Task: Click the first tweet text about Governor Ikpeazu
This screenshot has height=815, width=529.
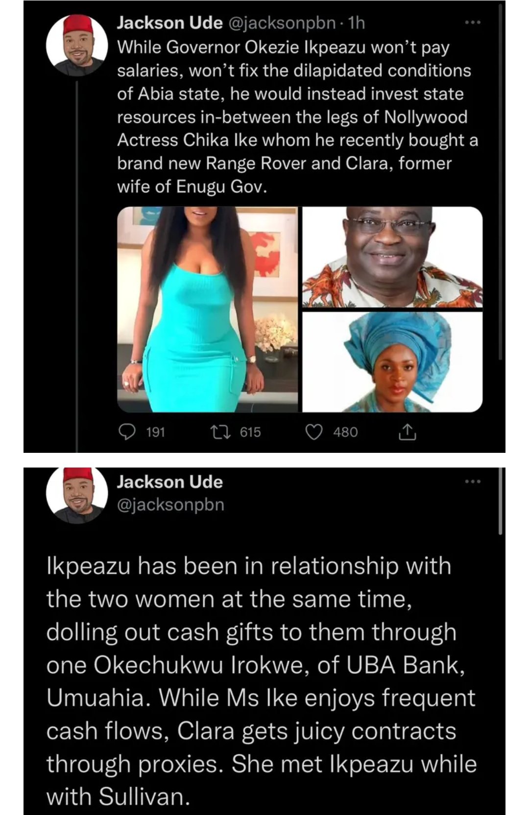Action: pos(297,117)
